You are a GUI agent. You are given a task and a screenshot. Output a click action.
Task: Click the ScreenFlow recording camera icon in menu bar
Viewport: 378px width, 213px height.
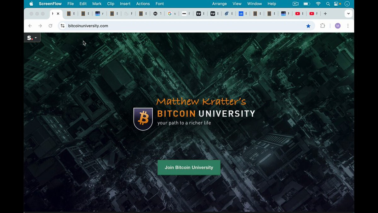click(x=295, y=4)
